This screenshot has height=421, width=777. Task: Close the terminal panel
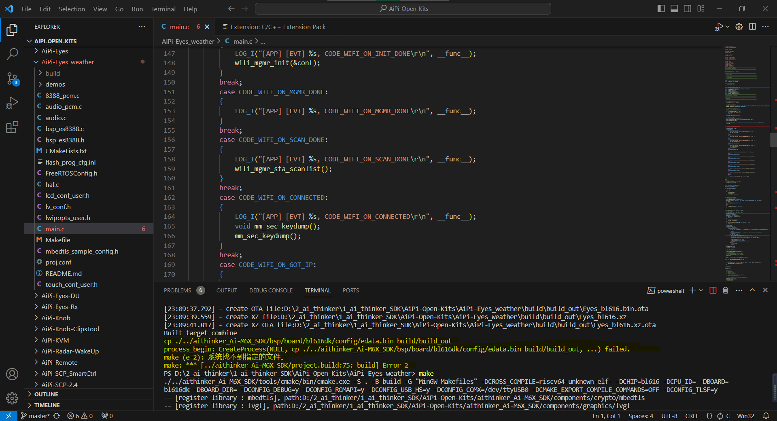pos(765,290)
